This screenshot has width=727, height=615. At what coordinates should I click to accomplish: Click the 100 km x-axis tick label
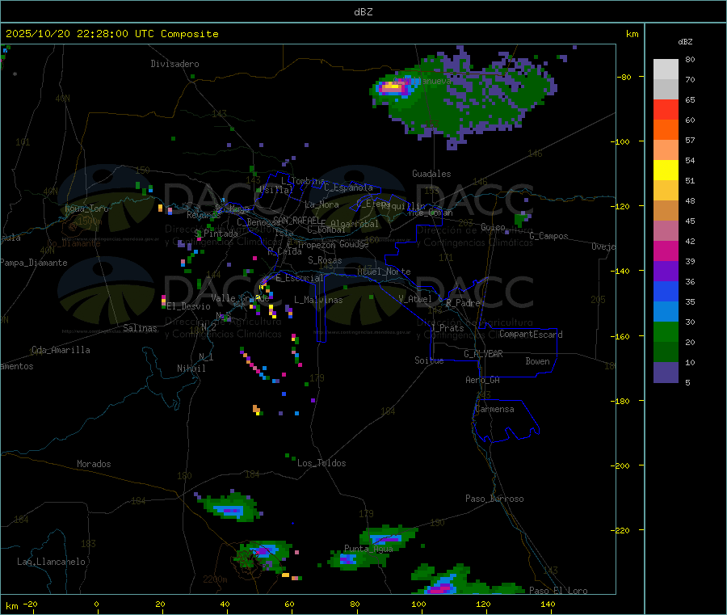[x=418, y=604]
